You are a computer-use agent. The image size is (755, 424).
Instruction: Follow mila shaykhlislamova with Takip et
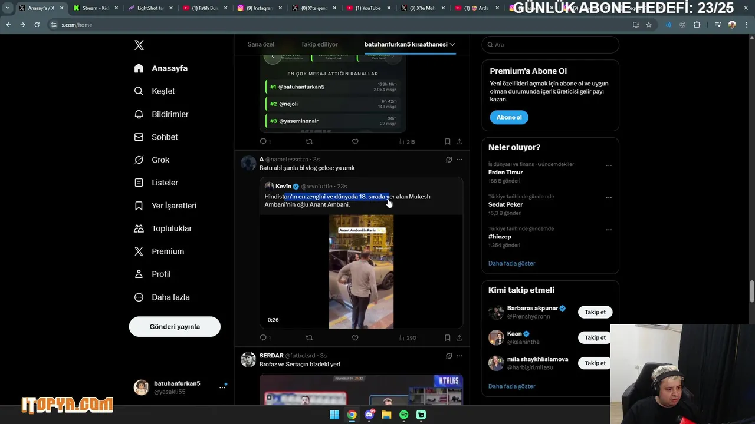tap(595, 363)
